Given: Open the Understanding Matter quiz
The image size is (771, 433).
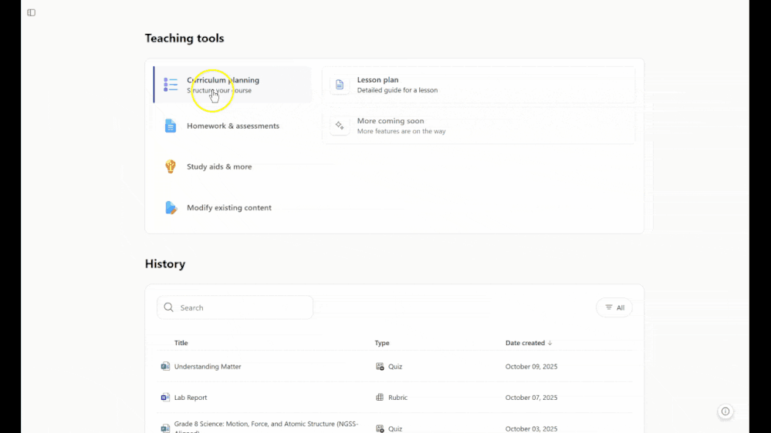Looking at the screenshot, I should 208,367.
